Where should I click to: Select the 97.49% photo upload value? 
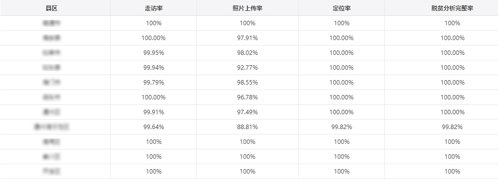tap(248, 112)
